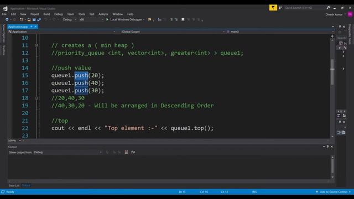The width and height of the screenshot is (354, 199).
Task: Open the Tools menu
Action: click(x=81, y=14)
